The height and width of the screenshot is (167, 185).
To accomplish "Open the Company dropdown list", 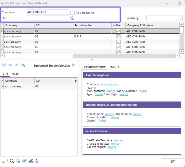I will click(67, 12).
